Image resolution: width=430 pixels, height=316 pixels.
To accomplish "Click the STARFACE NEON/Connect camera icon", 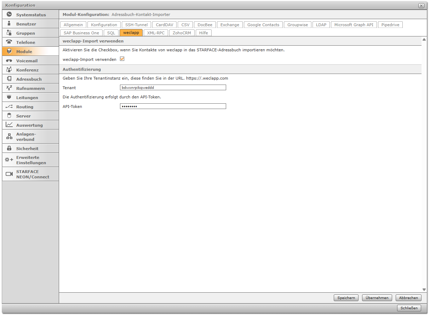I will (x=9, y=174).
